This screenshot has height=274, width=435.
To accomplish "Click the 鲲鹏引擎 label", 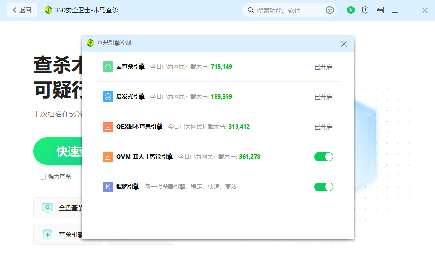I will click(128, 187).
